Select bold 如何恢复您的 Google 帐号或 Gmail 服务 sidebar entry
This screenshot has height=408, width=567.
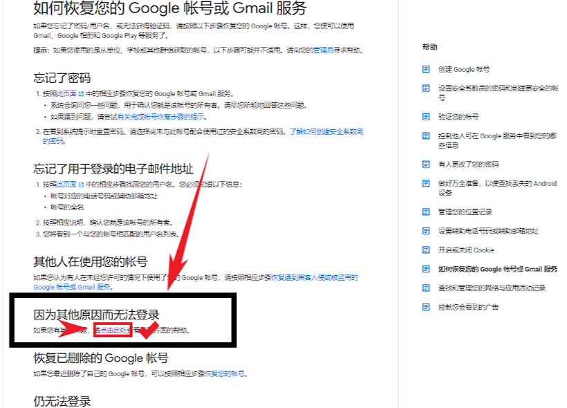point(498,269)
